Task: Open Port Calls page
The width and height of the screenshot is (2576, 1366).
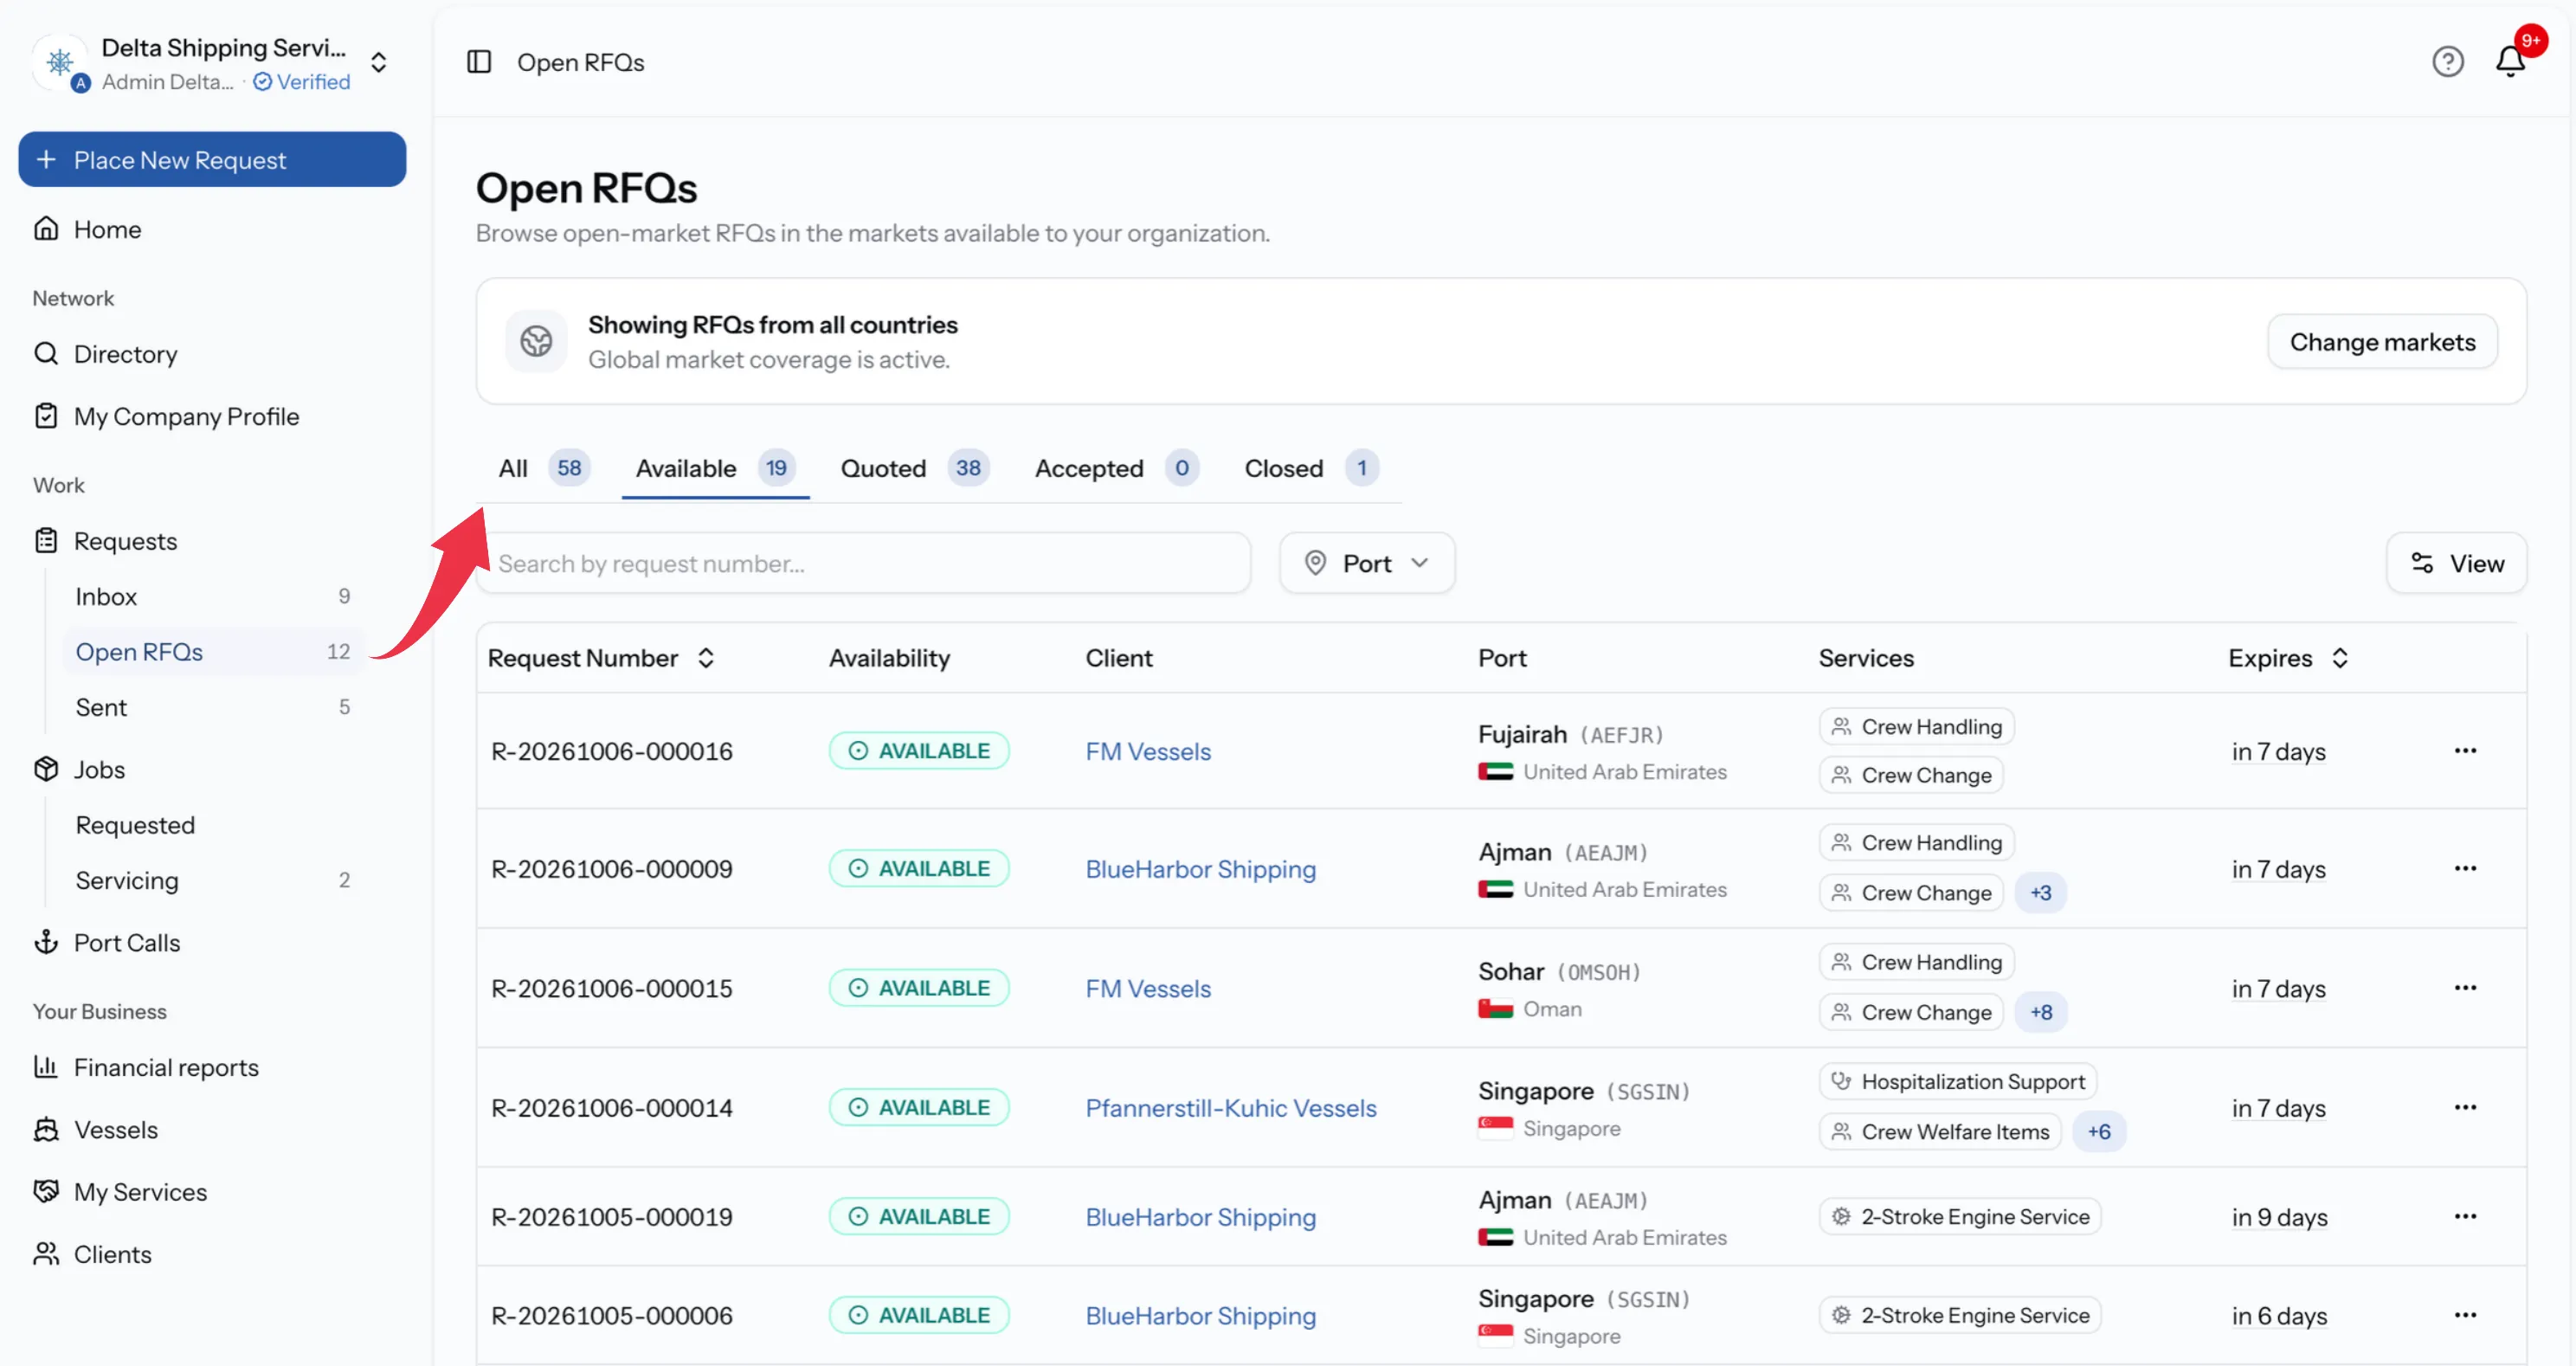Action: click(108, 943)
